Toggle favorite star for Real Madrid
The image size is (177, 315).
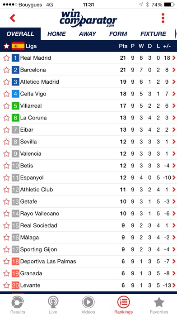coord(6,58)
